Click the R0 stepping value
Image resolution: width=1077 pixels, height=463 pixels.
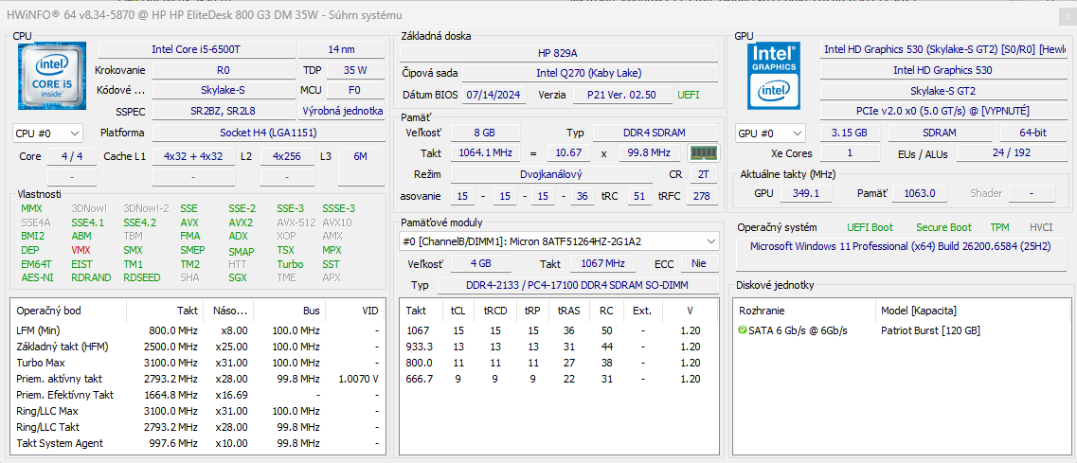(x=223, y=70)
